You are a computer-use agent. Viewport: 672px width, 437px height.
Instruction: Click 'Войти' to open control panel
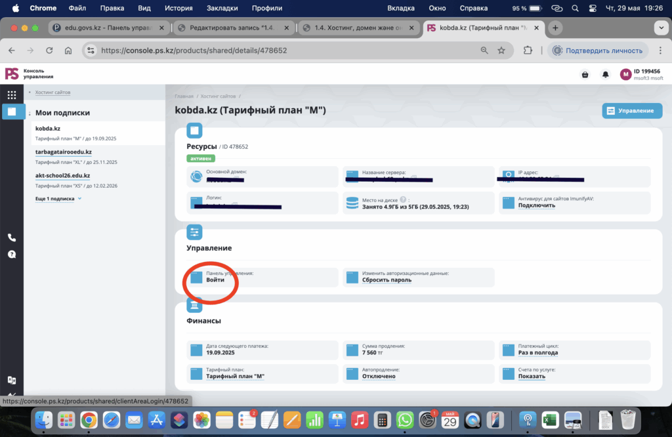pos(215,280)
